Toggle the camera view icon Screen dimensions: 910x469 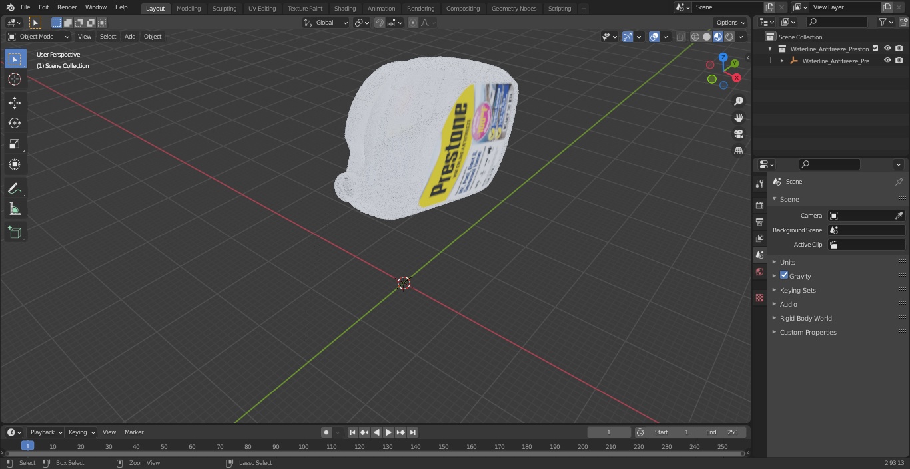[x=738, y=134]
